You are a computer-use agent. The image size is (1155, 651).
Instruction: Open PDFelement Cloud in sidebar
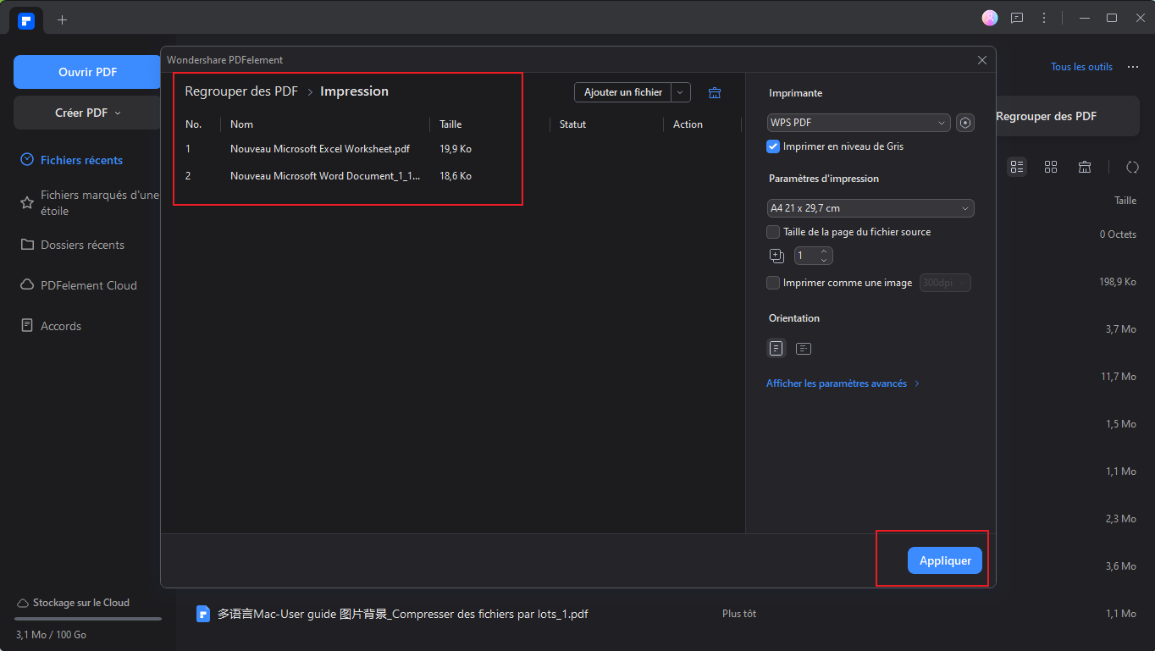coord(88,285)
